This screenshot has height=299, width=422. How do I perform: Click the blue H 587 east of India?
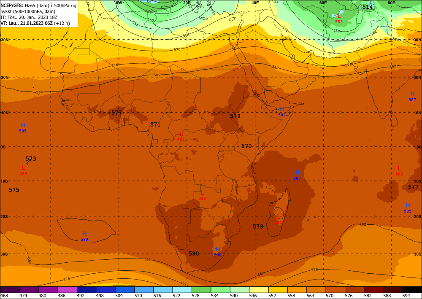[x=412, y=96]
